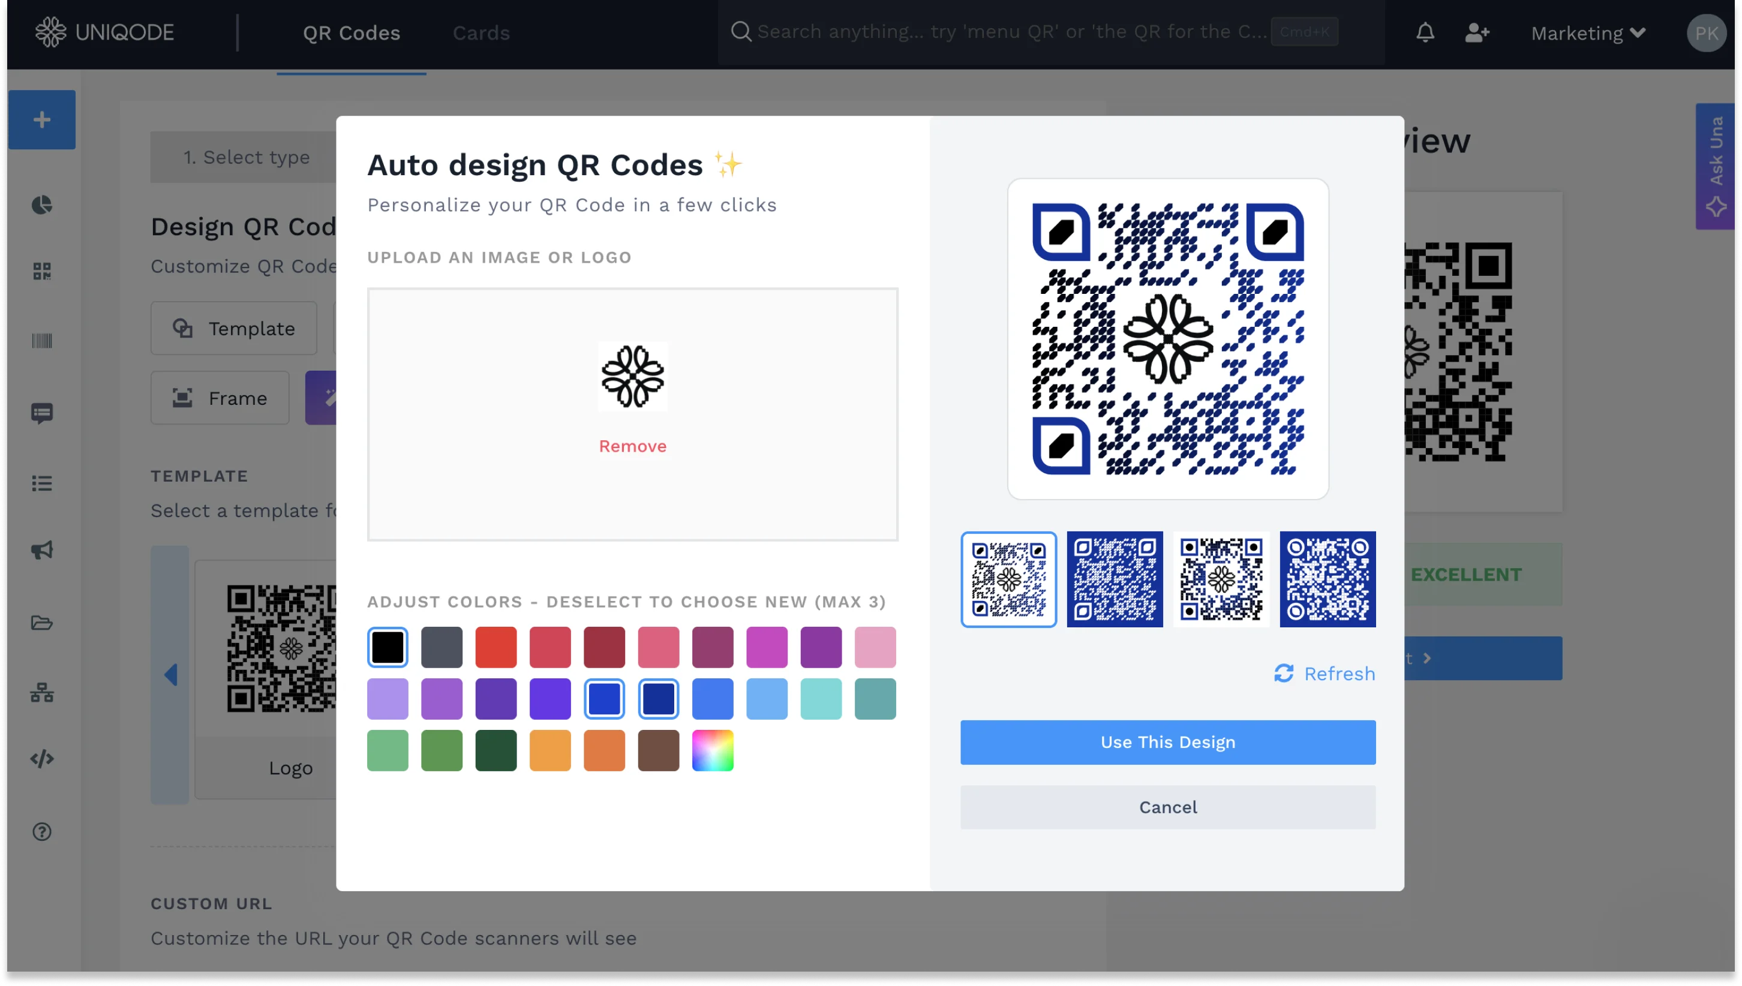Open the analytics pie chart sidebar icon
Screen dimensions: 1742x986
tap(42, 205)
